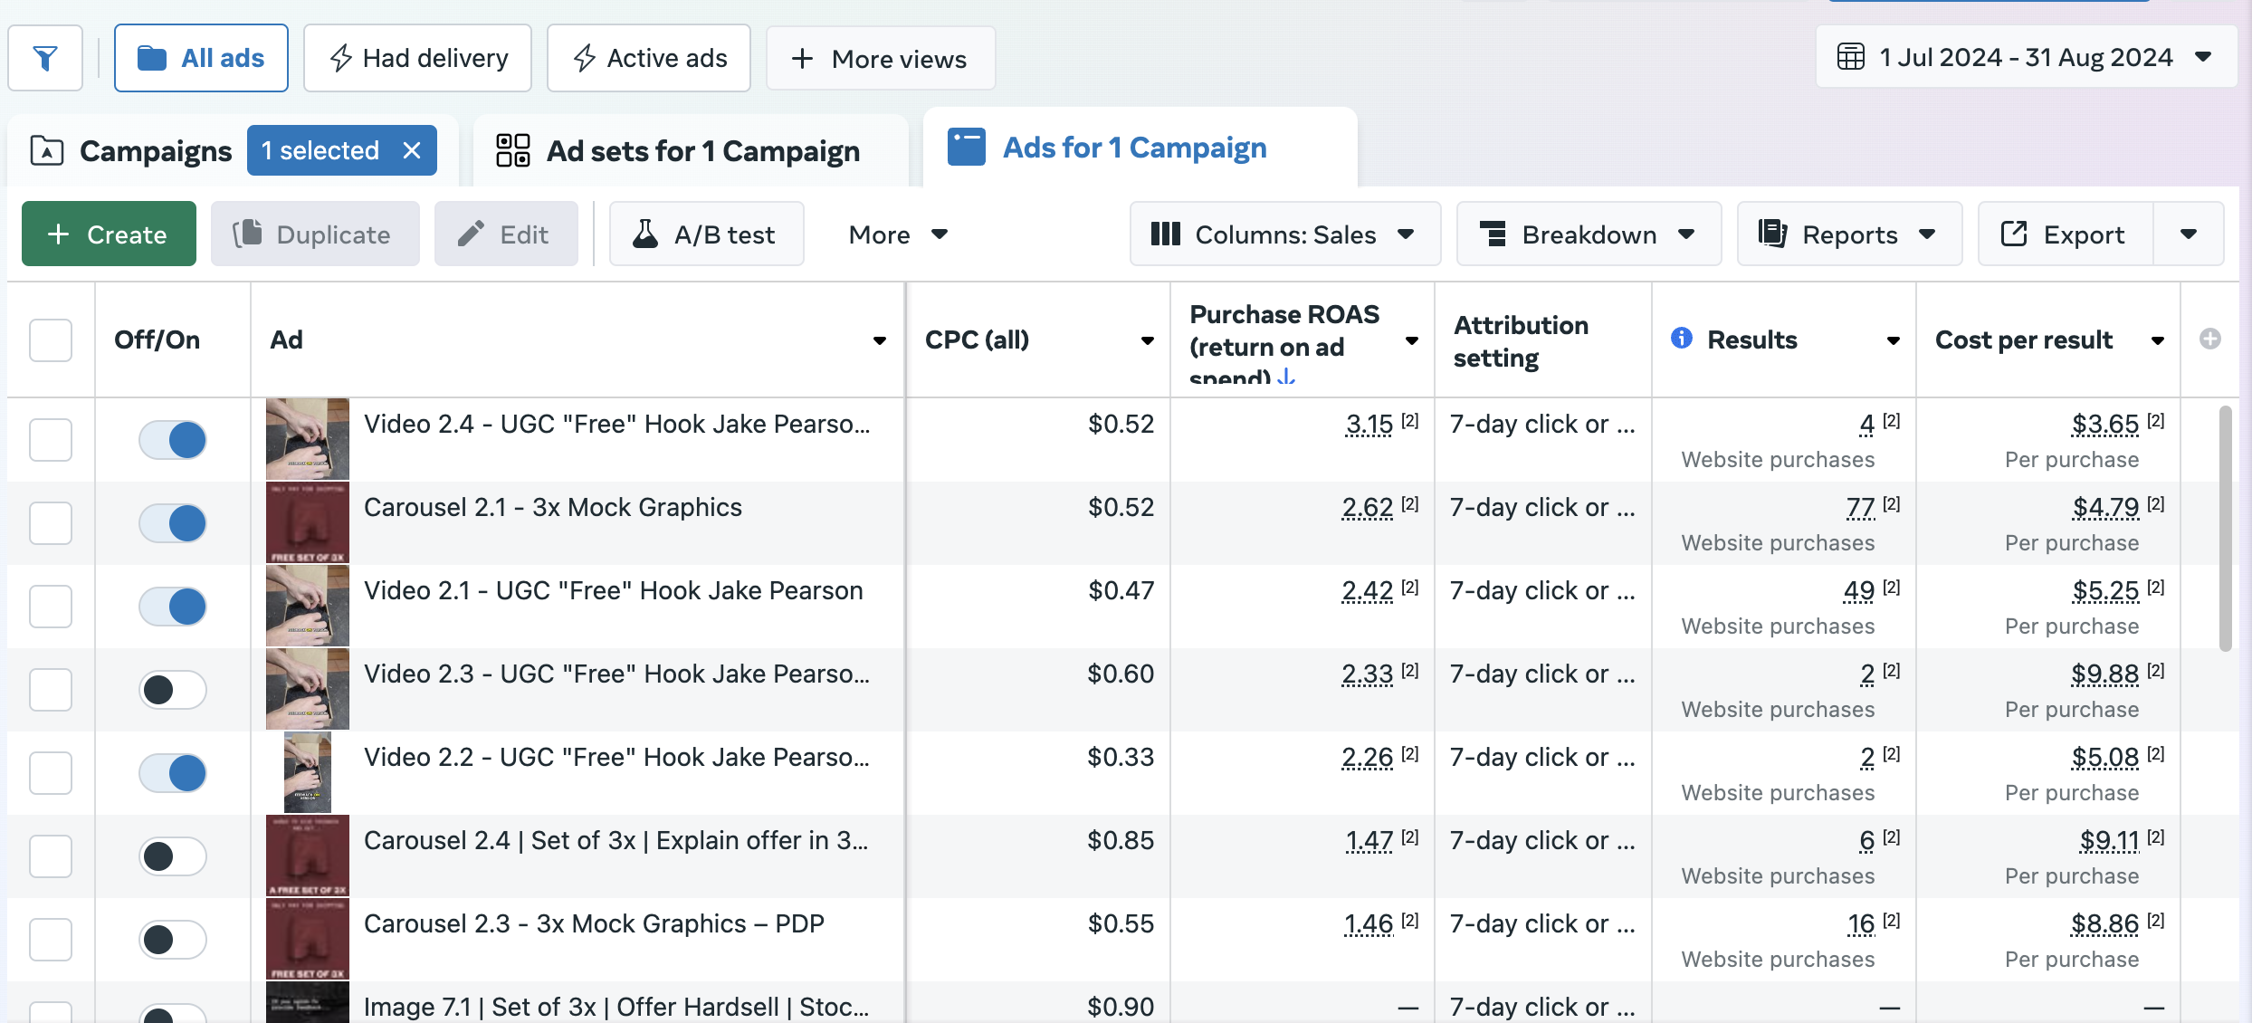Check the box for Video 2.4 ad
Viewport: 2252px width, 1023px height.
[x=51, y=440]
